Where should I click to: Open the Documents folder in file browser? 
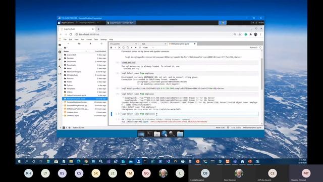click(85, 62)
